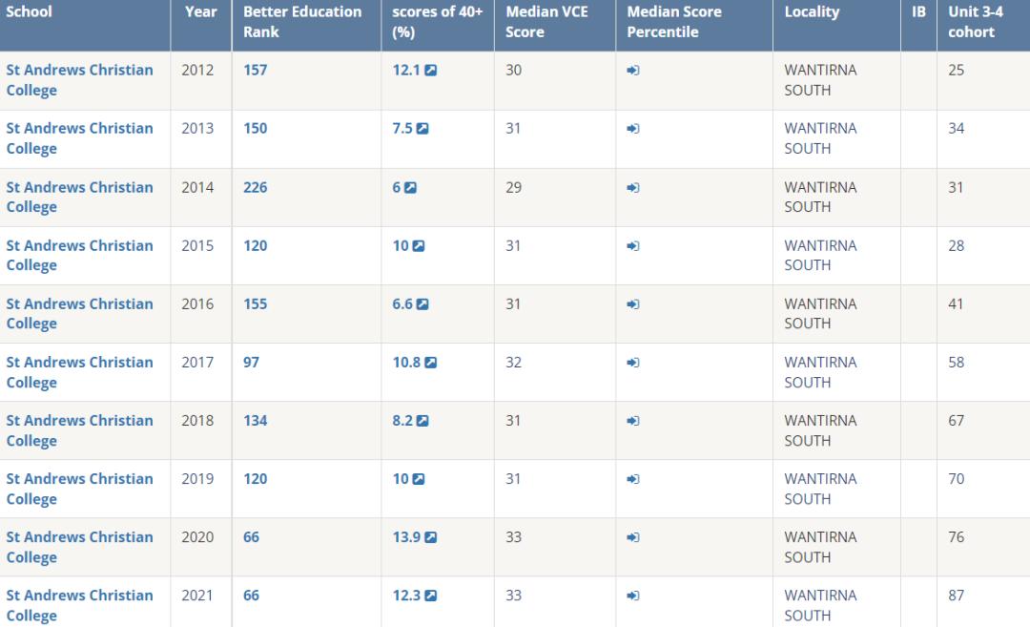Click percentile arrow icon in the 2012 row
Screen dimensions: 1030x627
click(x=633, y=71)
